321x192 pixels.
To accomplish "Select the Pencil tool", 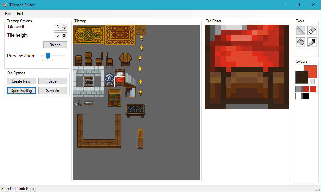I will pos(300,31).
